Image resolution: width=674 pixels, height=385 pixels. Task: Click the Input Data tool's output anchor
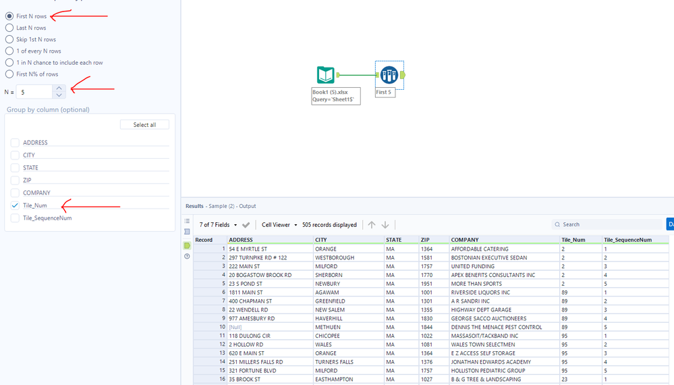338,75
